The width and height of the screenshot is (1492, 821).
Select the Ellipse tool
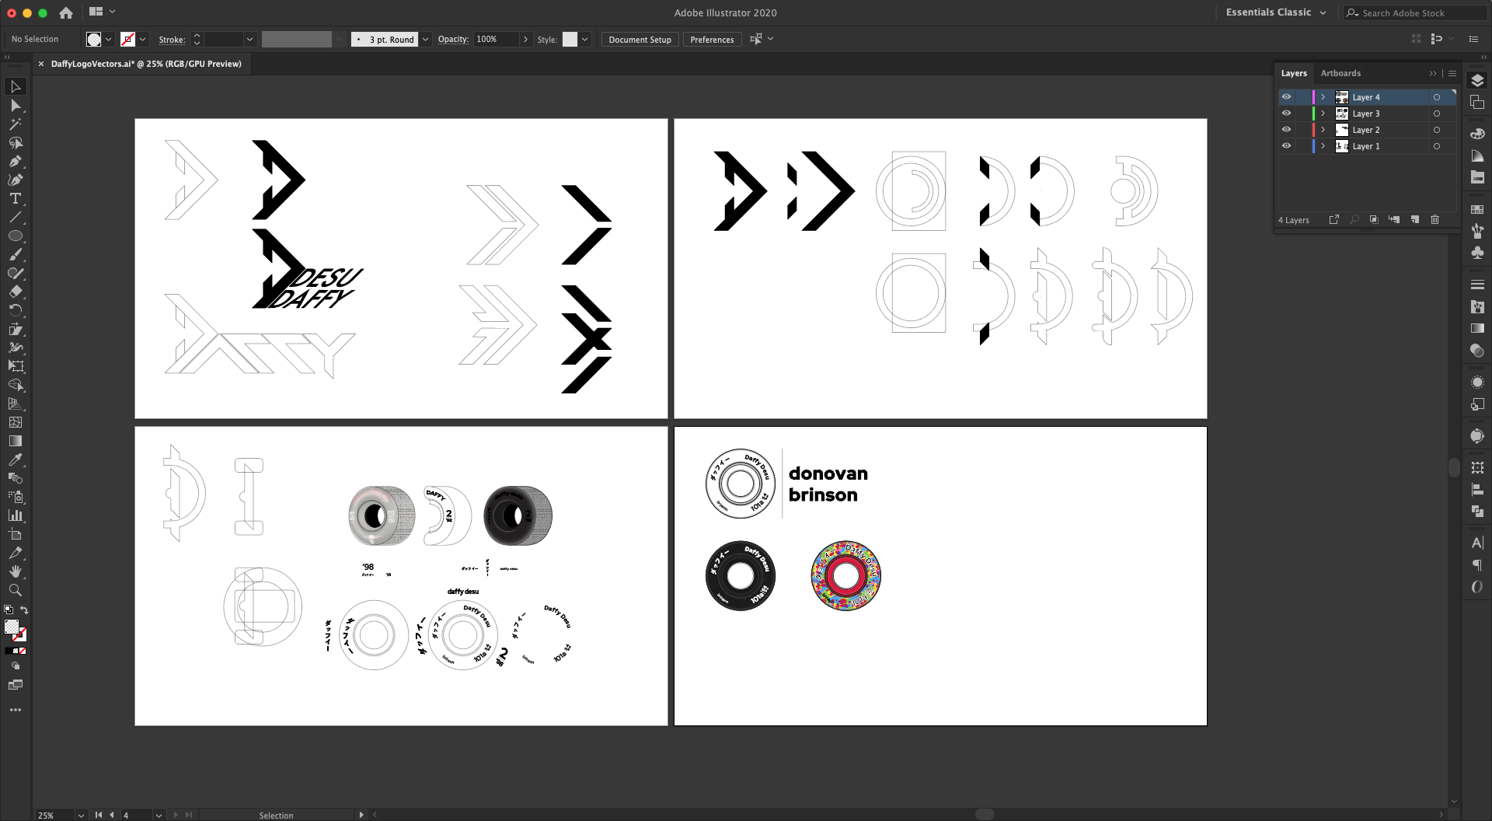coord(16,236)
